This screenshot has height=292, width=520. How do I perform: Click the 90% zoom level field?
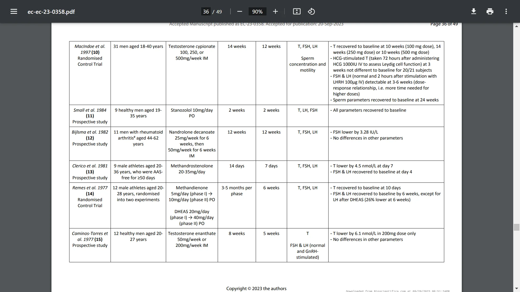pyautogui.click(x=257, y=12)
